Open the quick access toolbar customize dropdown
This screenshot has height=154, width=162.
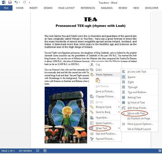pos(30,3)
